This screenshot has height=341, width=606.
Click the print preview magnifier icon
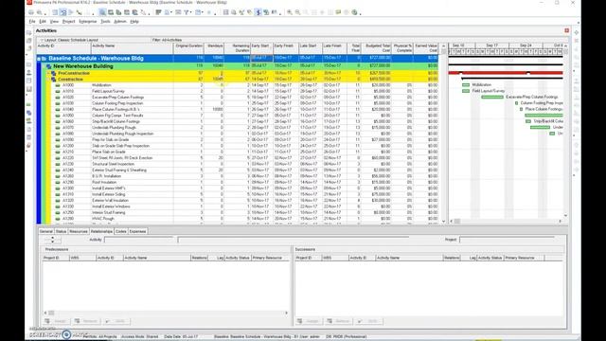click(40, 12)
